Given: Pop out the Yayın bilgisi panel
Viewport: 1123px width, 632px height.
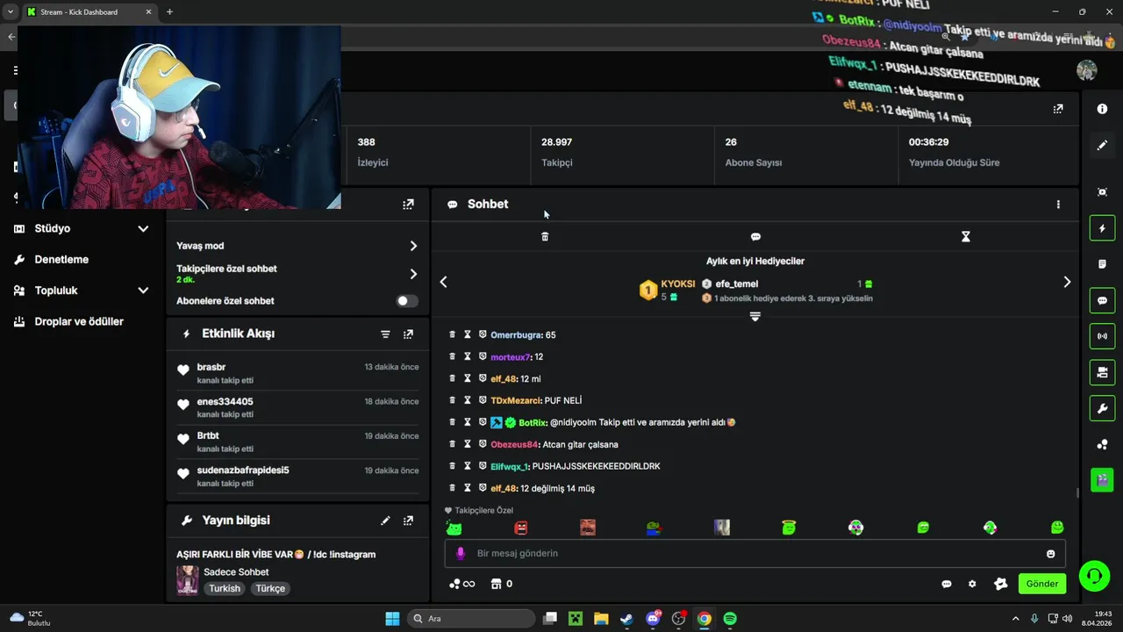Looking at the screenshot, I should (x=408, y=521).
